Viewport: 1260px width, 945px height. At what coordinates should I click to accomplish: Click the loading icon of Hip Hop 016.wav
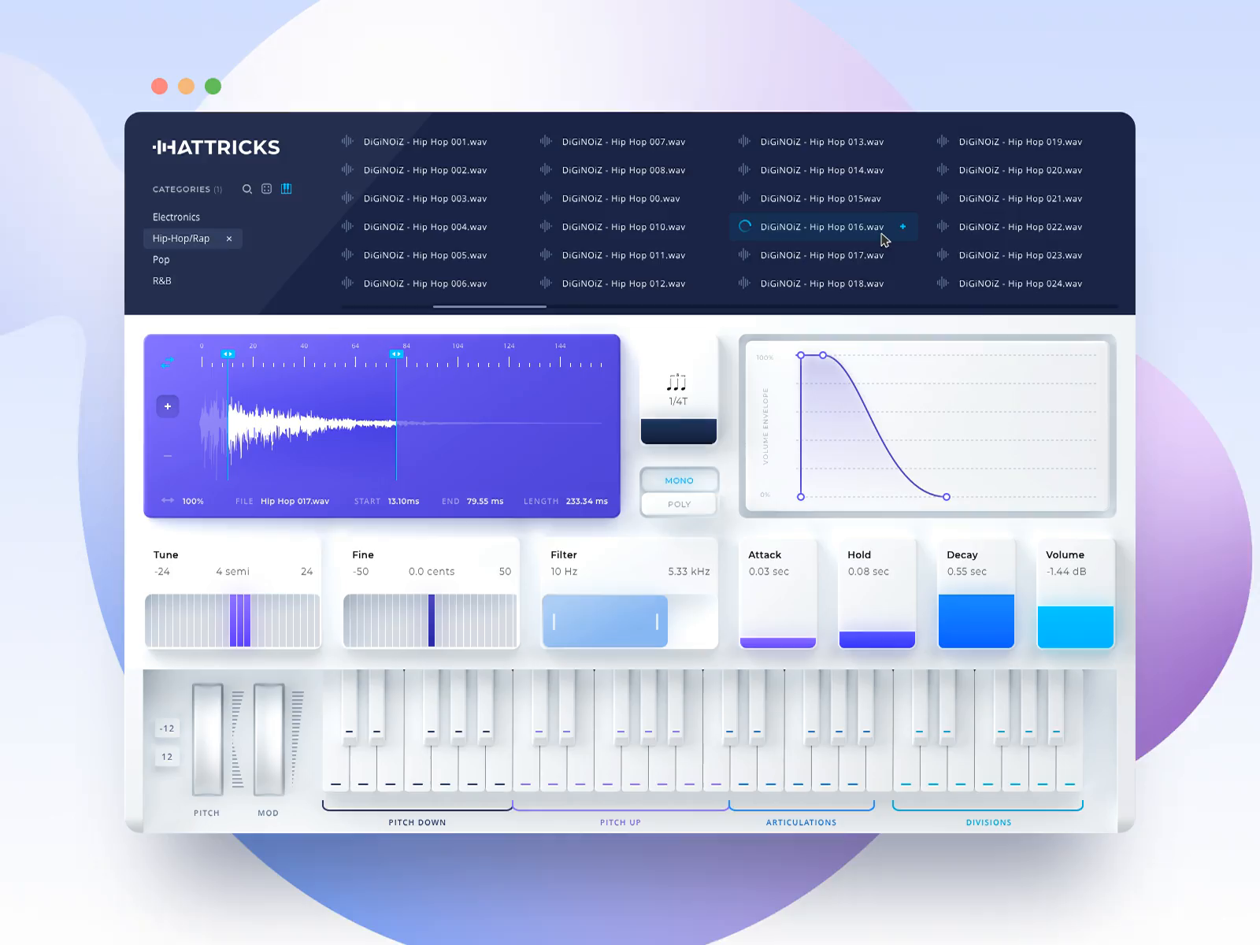coord(745,227)
